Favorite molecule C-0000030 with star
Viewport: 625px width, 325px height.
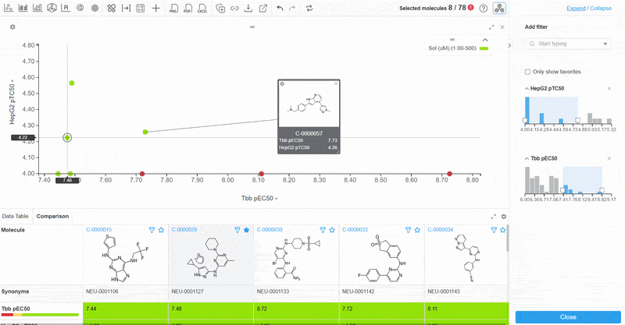(332, 230)
